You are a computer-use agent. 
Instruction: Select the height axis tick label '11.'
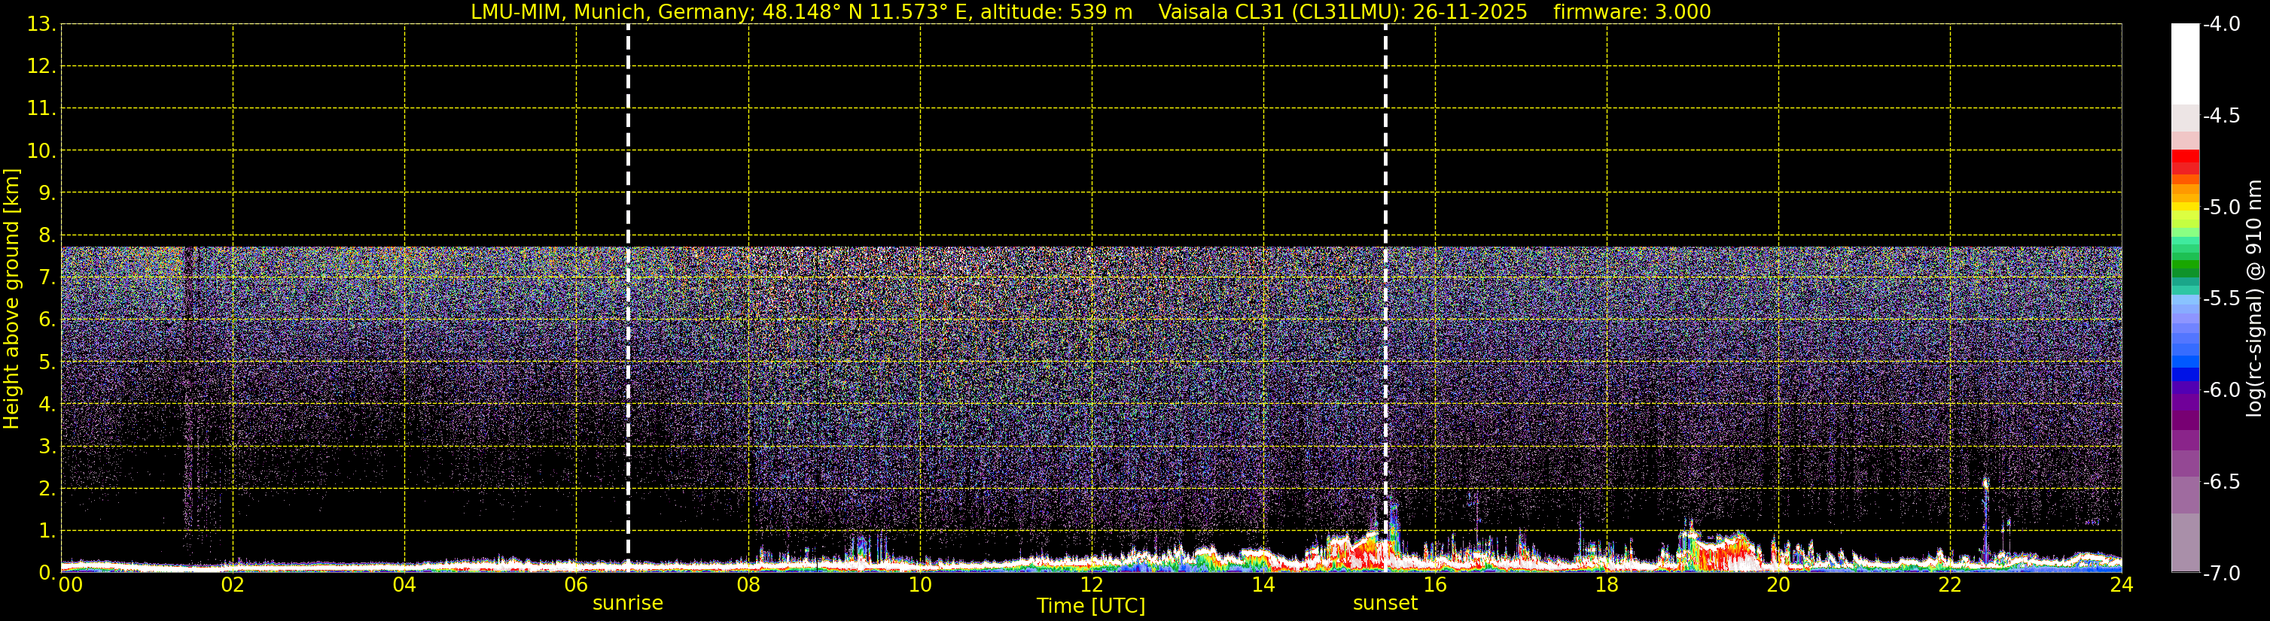pos(41,108)
